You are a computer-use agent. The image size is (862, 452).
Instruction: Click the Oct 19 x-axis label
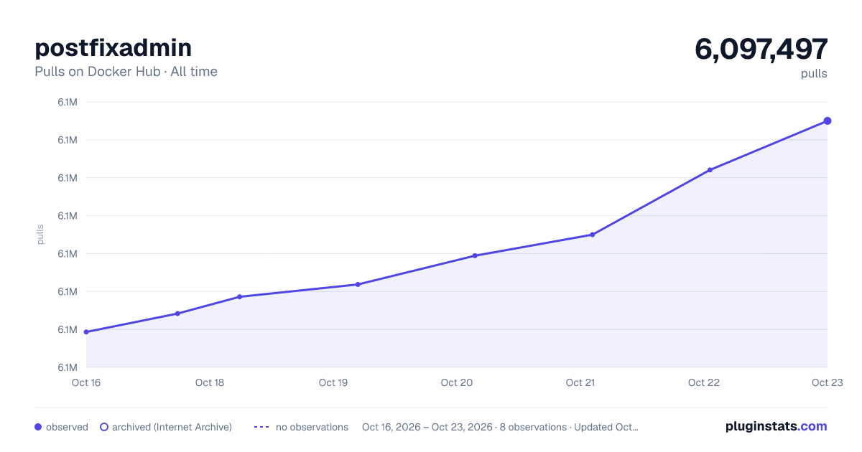coord(333,382)
